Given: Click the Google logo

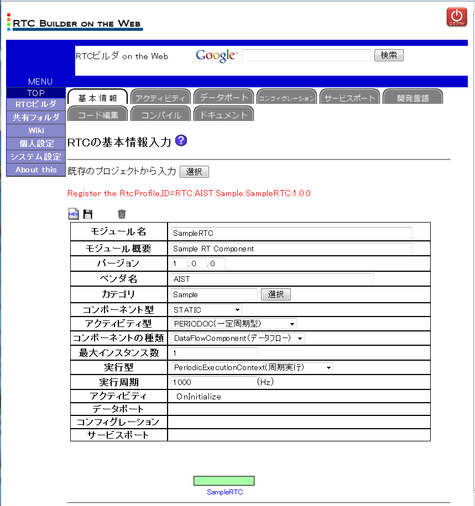Looking at the screenshot, I should (217, 55).
